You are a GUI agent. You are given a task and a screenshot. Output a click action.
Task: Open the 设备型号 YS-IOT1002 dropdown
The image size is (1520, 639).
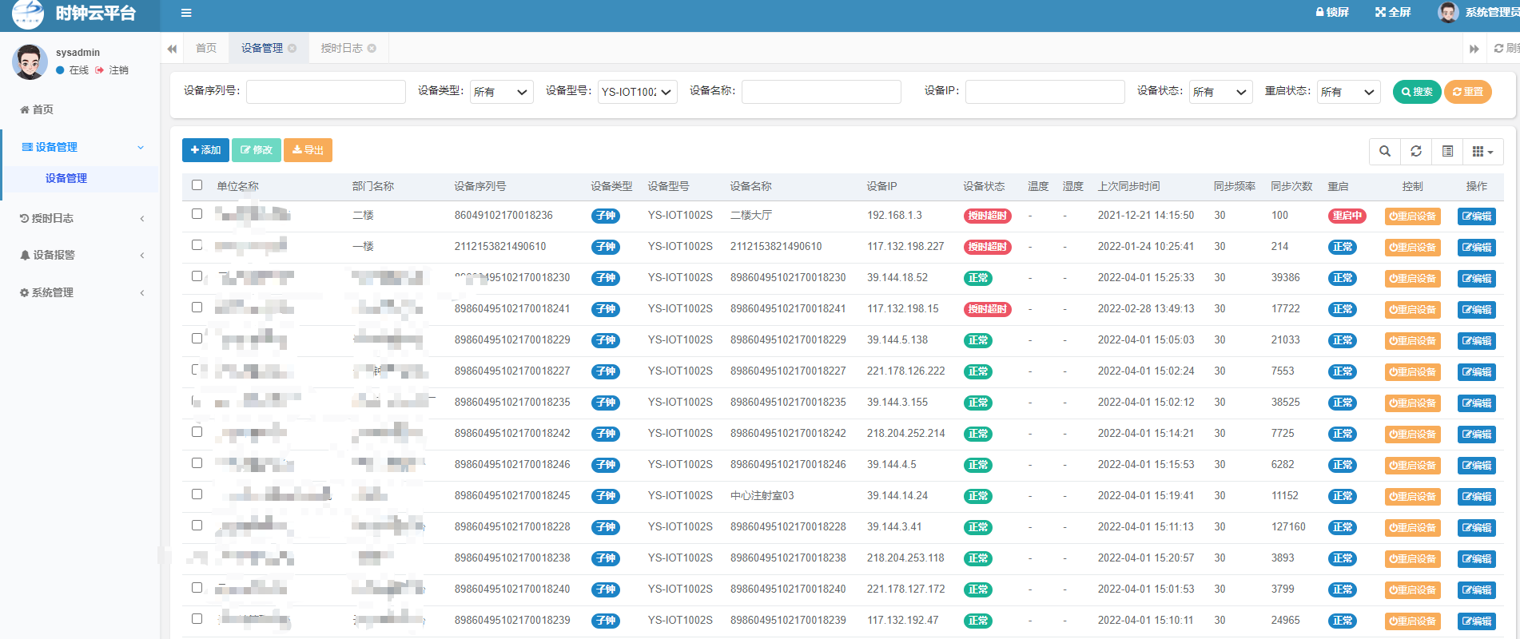pos(638,92)
